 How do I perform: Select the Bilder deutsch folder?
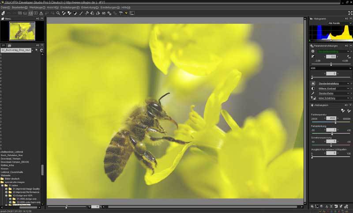[x=10, y=179]
